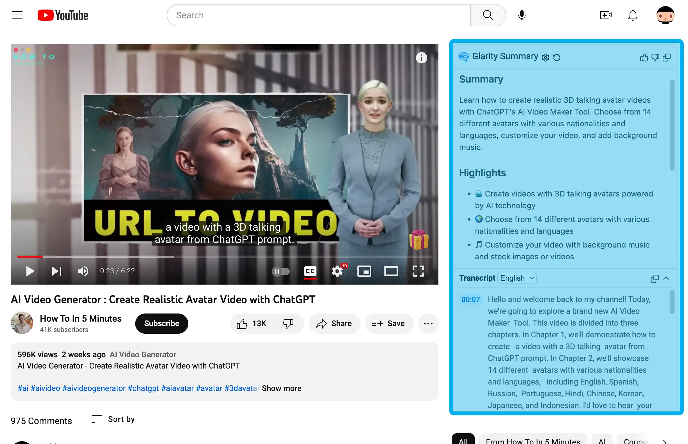
Task: Toggle autoplay in the player
Action: click(x=281, y=271)
